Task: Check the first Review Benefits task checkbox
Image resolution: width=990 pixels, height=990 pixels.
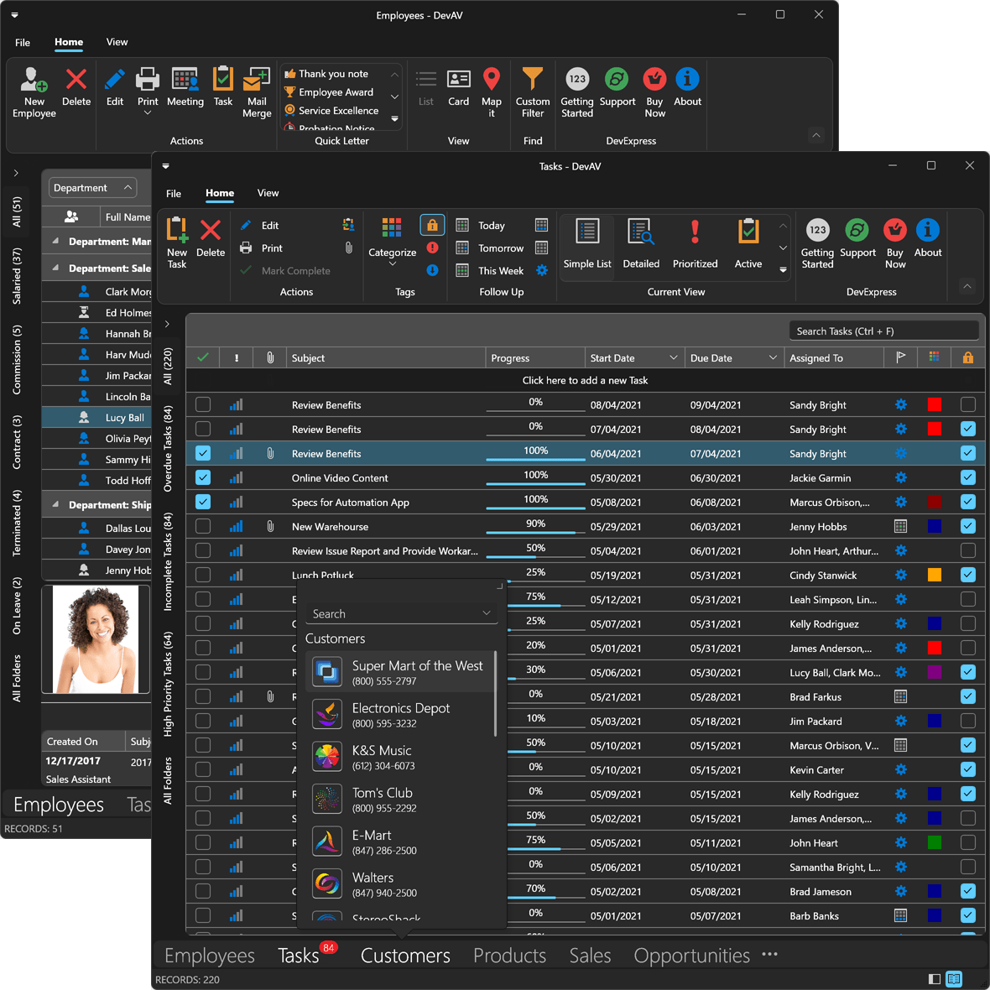Action: click(x=202, y=404)
